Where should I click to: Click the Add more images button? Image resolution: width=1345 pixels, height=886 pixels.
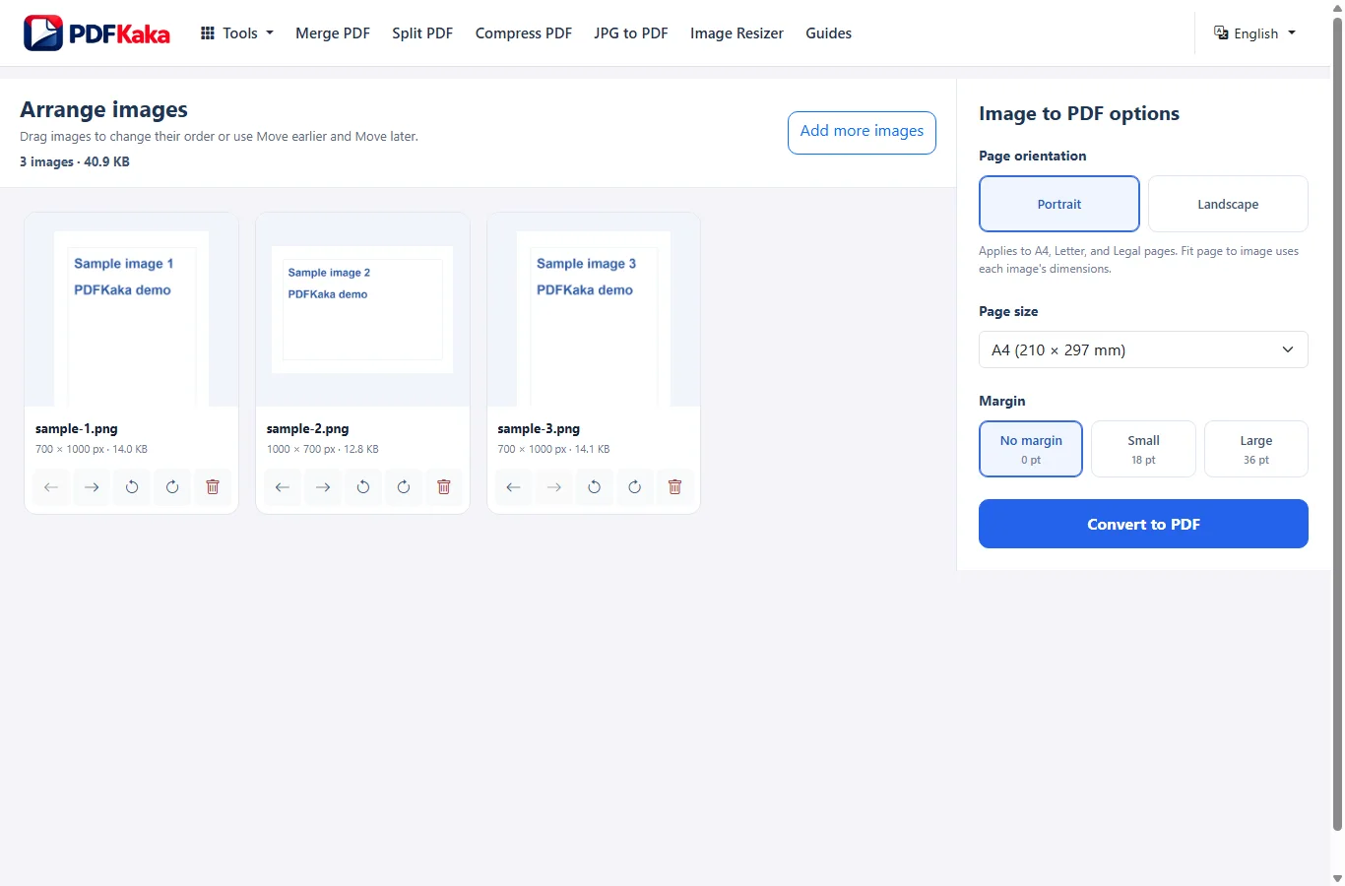tap(862, 132)
